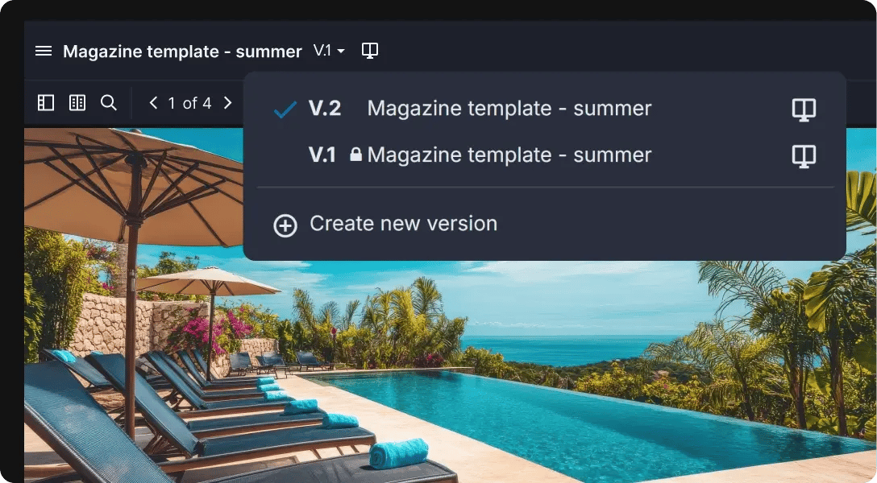The image size is (877, 483).
Task: Click the plus circle icon for new version
Action: [x=285, y=225]
